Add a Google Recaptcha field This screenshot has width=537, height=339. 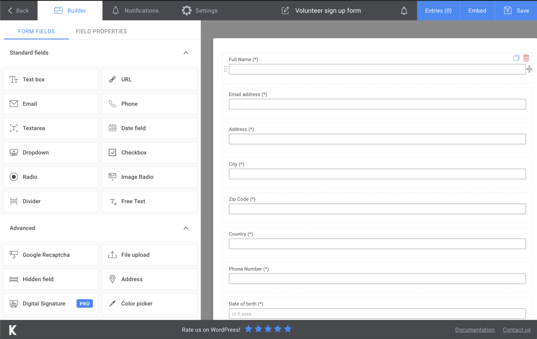51,255
